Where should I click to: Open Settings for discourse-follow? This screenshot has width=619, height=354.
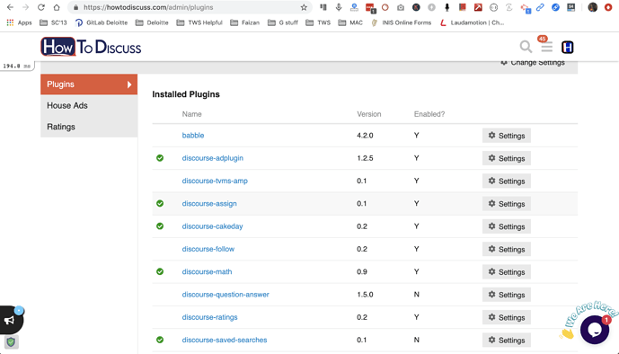click(507, 249)
